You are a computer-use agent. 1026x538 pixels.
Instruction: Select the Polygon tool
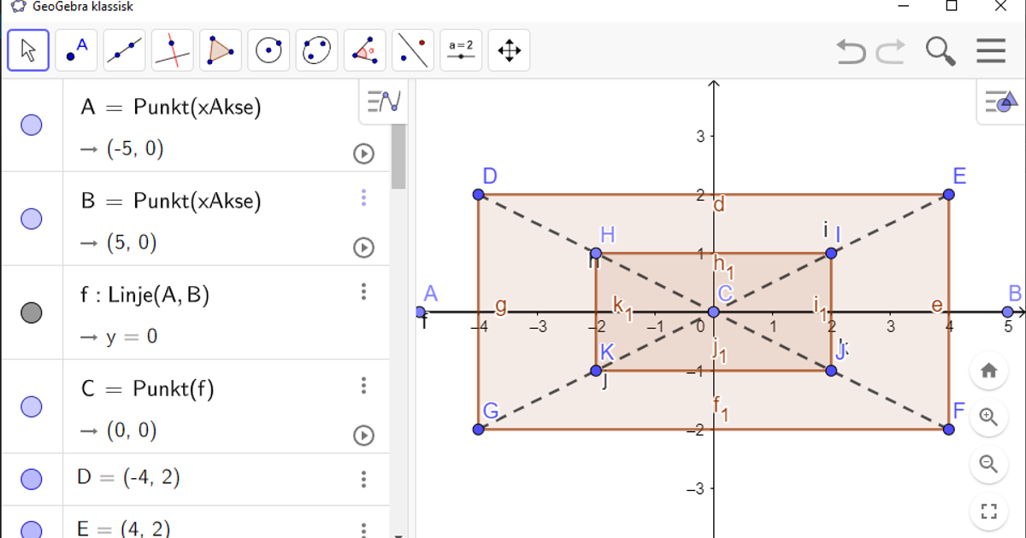[x=221, y=50]
